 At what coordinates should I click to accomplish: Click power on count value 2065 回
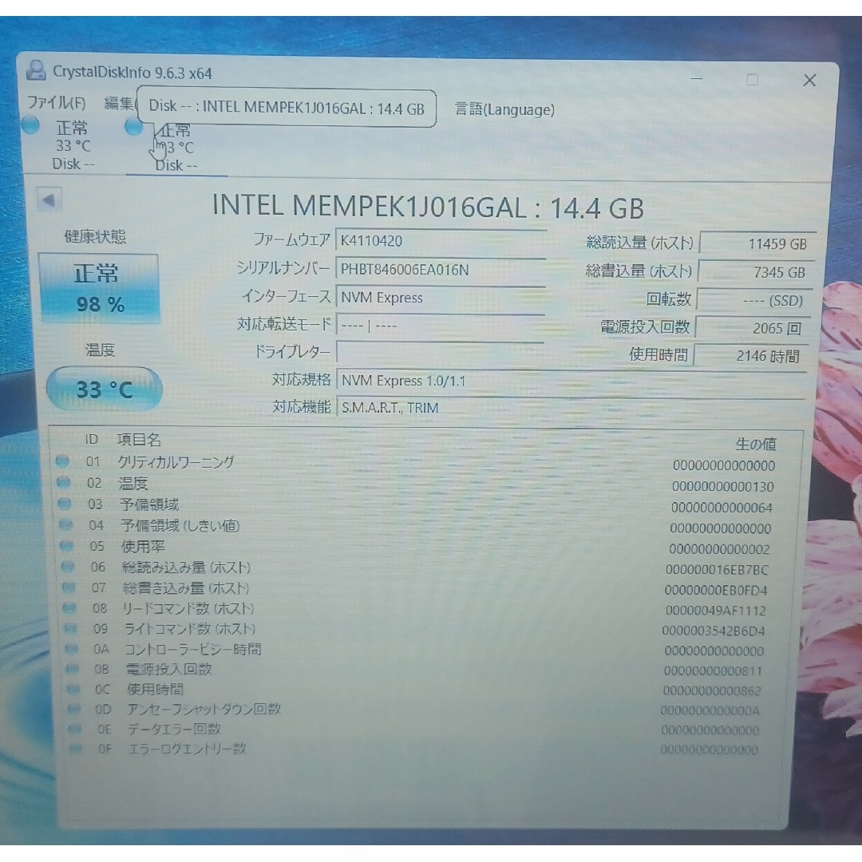(753, 328)
